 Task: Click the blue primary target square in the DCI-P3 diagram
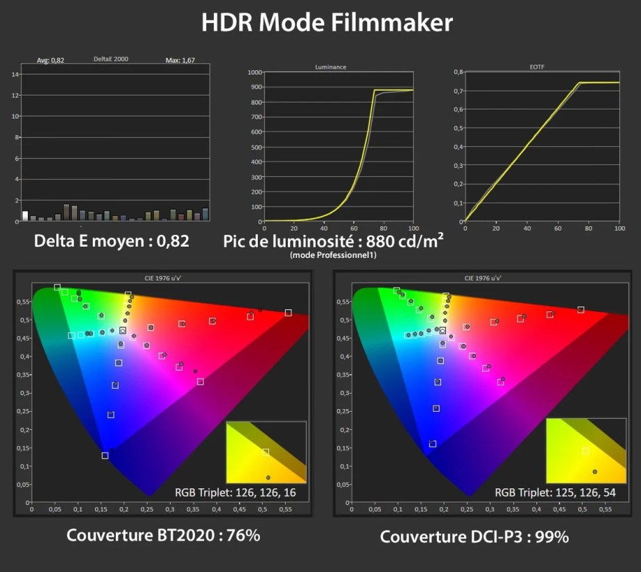pyautogui.click(x=433, y=444)
